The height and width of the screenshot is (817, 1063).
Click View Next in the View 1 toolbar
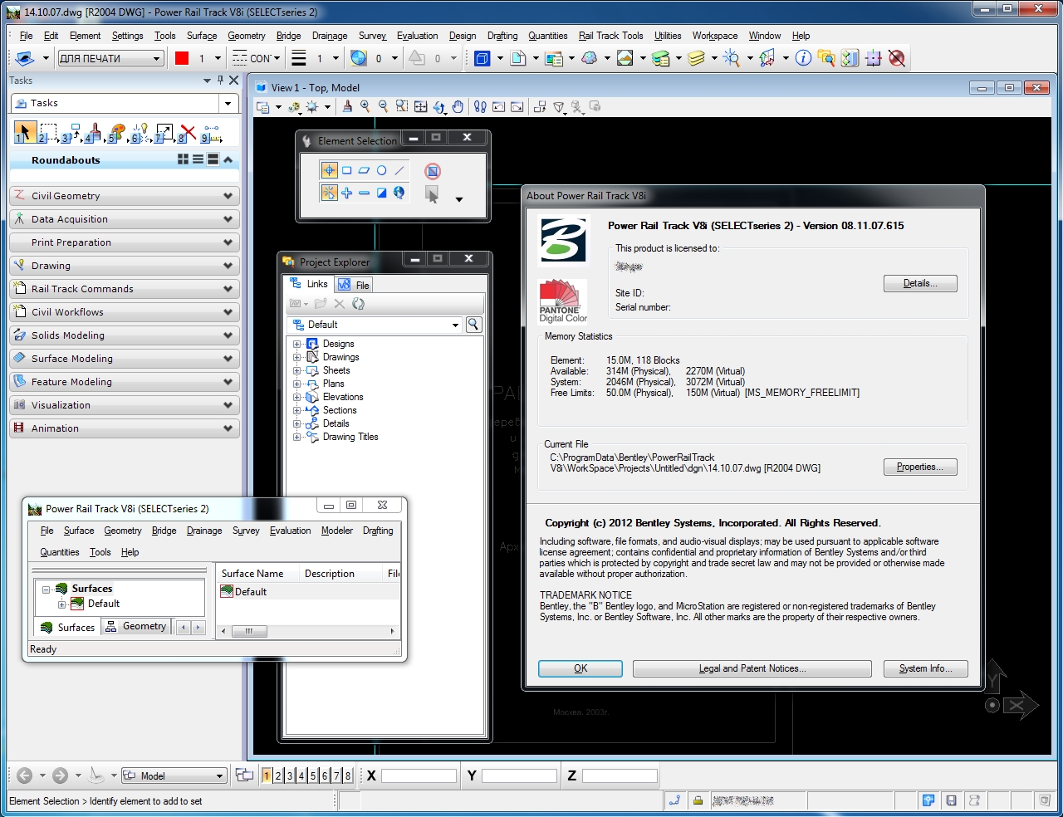[x=517, y=107]
